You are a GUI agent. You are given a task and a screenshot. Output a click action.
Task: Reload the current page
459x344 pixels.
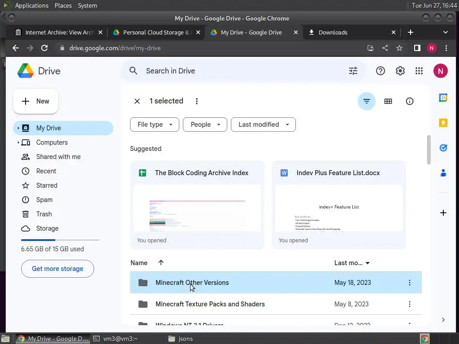click(x=44, y=48)
